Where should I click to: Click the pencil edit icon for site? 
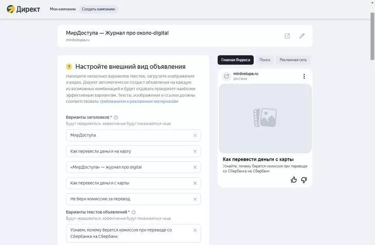(302, 36)
